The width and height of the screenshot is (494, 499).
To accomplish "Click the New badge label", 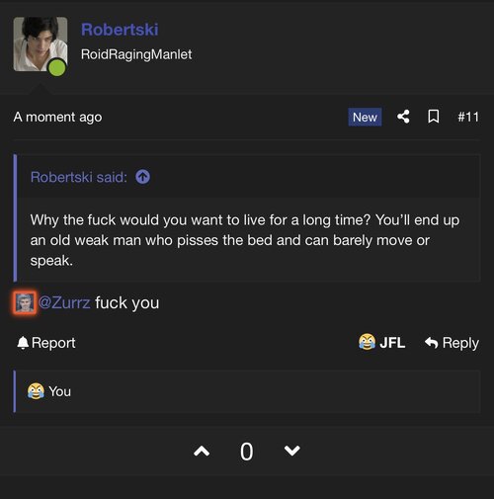I will (365, 117).
